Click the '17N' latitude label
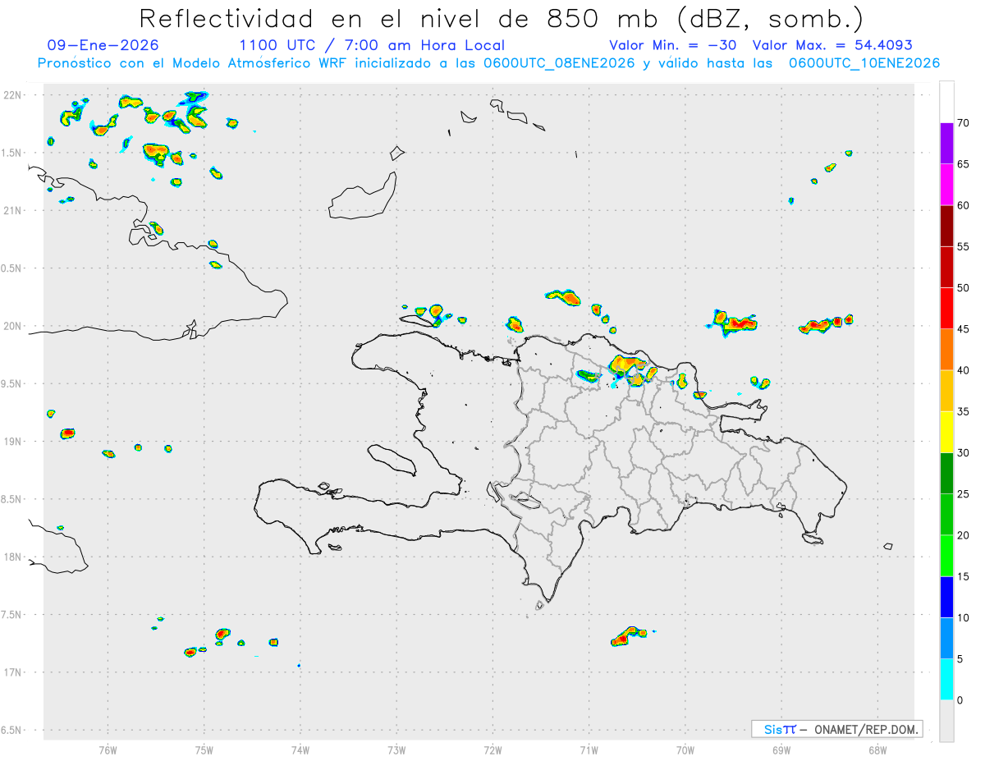985x761 pixels. 12,672
